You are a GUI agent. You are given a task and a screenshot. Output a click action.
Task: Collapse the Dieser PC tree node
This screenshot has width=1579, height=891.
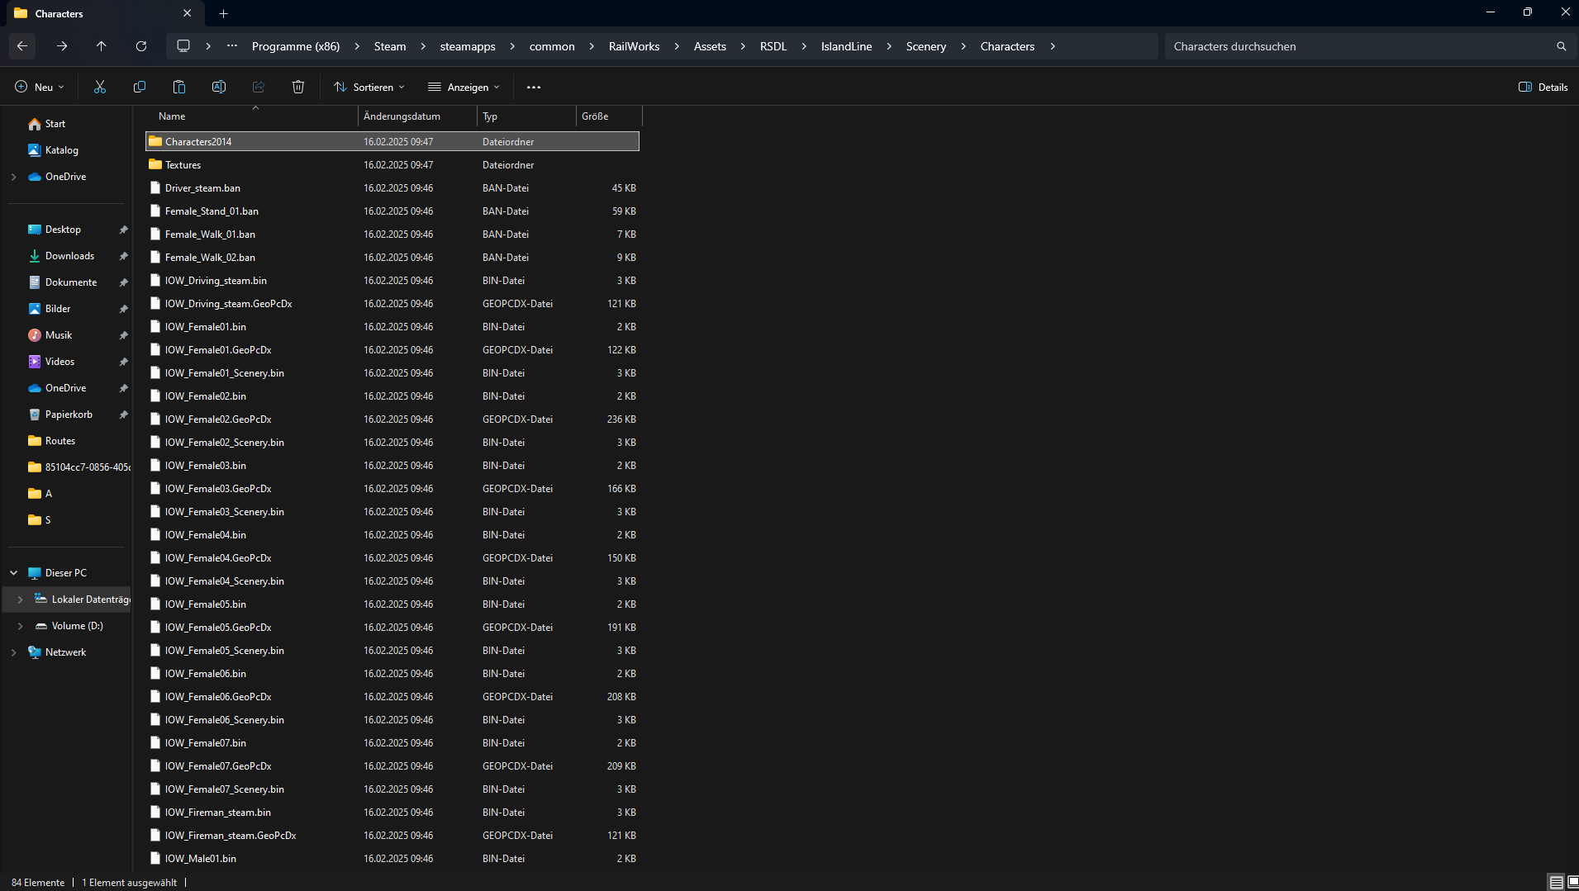[x=14, y=572]
